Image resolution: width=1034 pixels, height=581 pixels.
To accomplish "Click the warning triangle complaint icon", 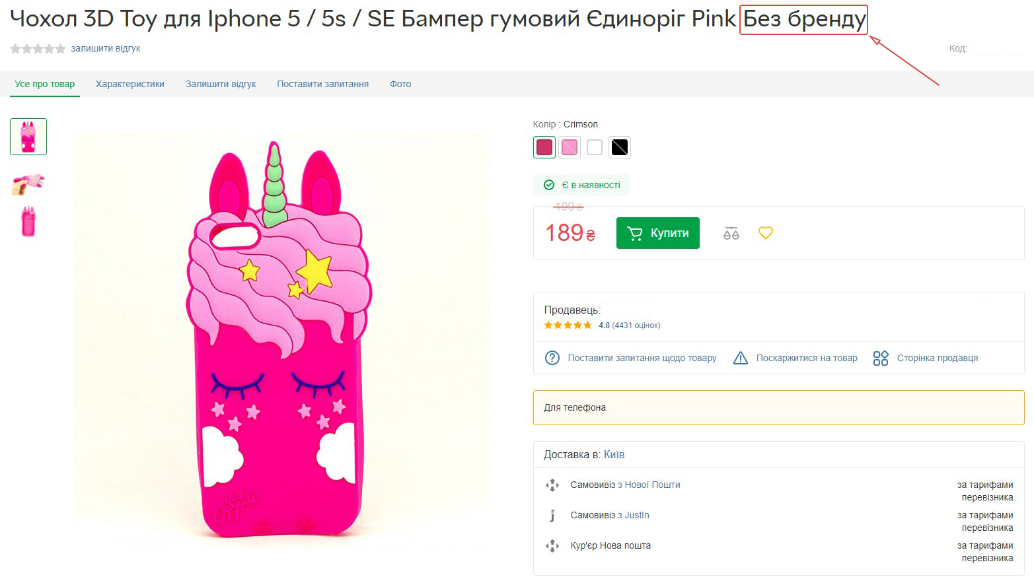I will [x=741, y=358].
